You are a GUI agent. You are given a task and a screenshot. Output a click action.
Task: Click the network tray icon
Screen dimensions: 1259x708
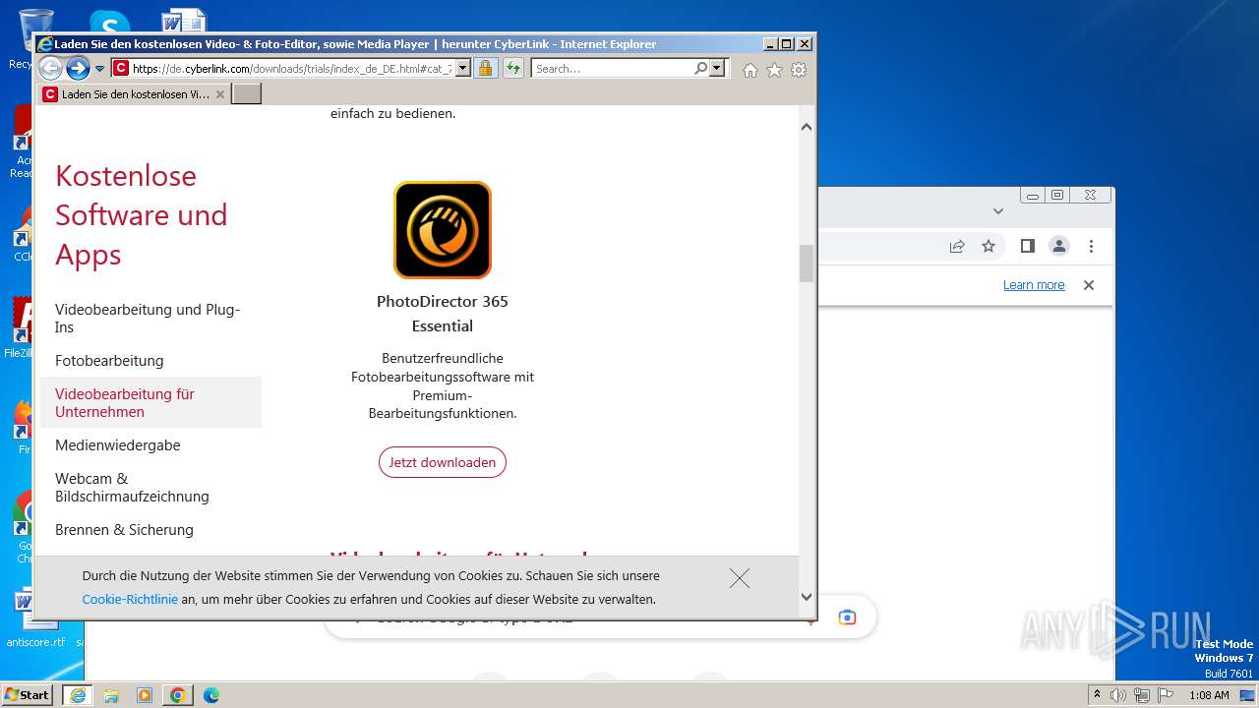(x=1142, y=695)
